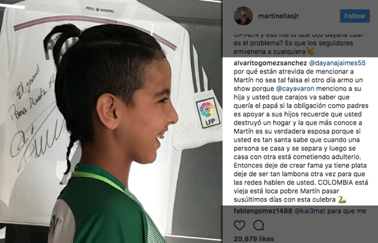Viewport: 378px width, 243px height.
Task: Click the boy's green jersey in the photo
Action: pos(104,208)
